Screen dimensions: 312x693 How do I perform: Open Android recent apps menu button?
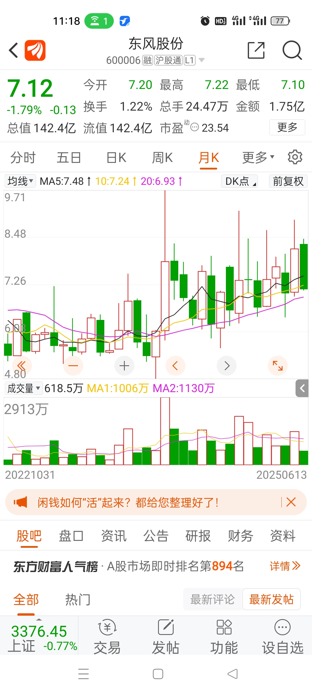tap(83, 674)
